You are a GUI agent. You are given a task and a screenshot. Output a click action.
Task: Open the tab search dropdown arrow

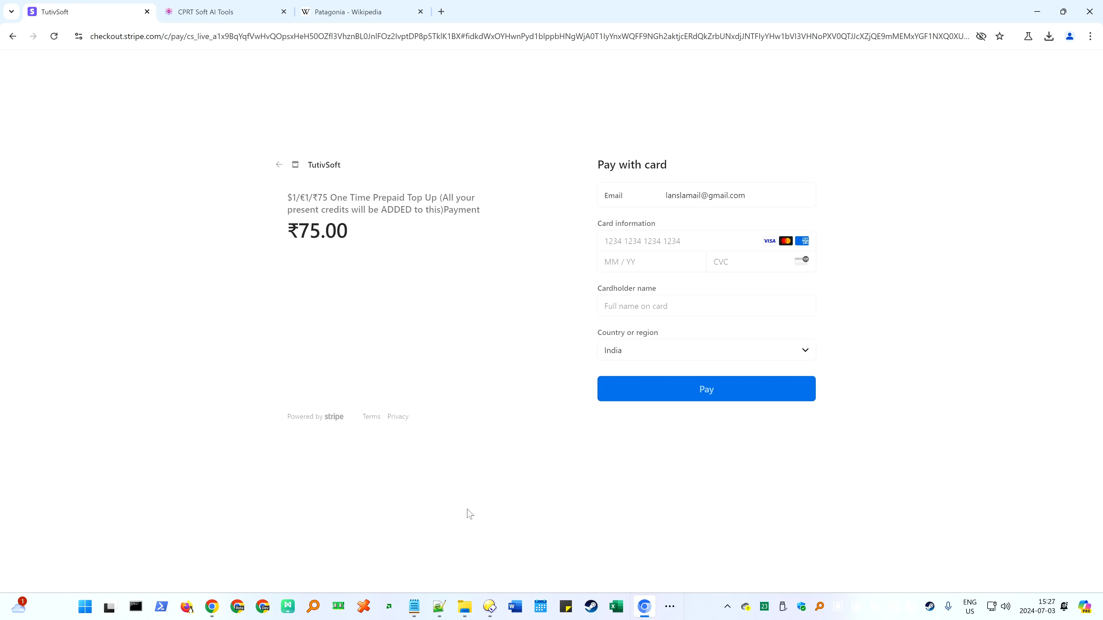pos(11,11)
